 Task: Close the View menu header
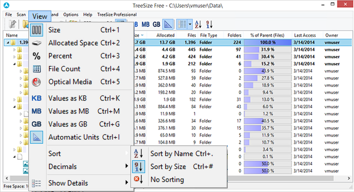click(x=40, y=16)
